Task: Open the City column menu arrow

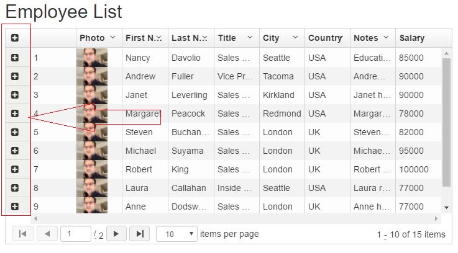Action: click(295, 38)
